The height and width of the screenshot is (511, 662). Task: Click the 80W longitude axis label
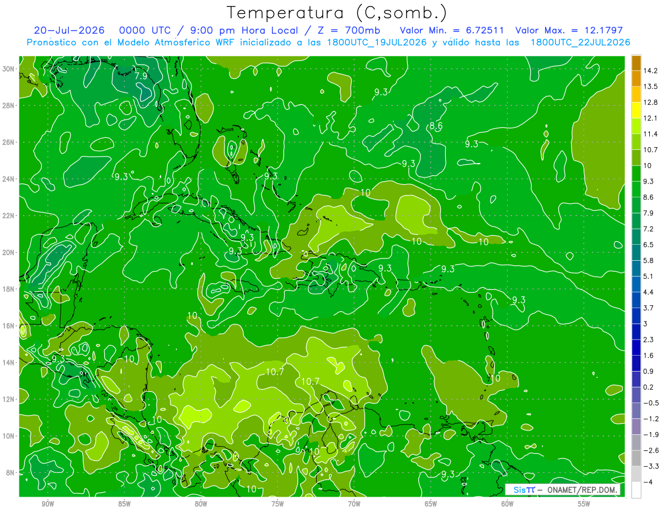201,504
